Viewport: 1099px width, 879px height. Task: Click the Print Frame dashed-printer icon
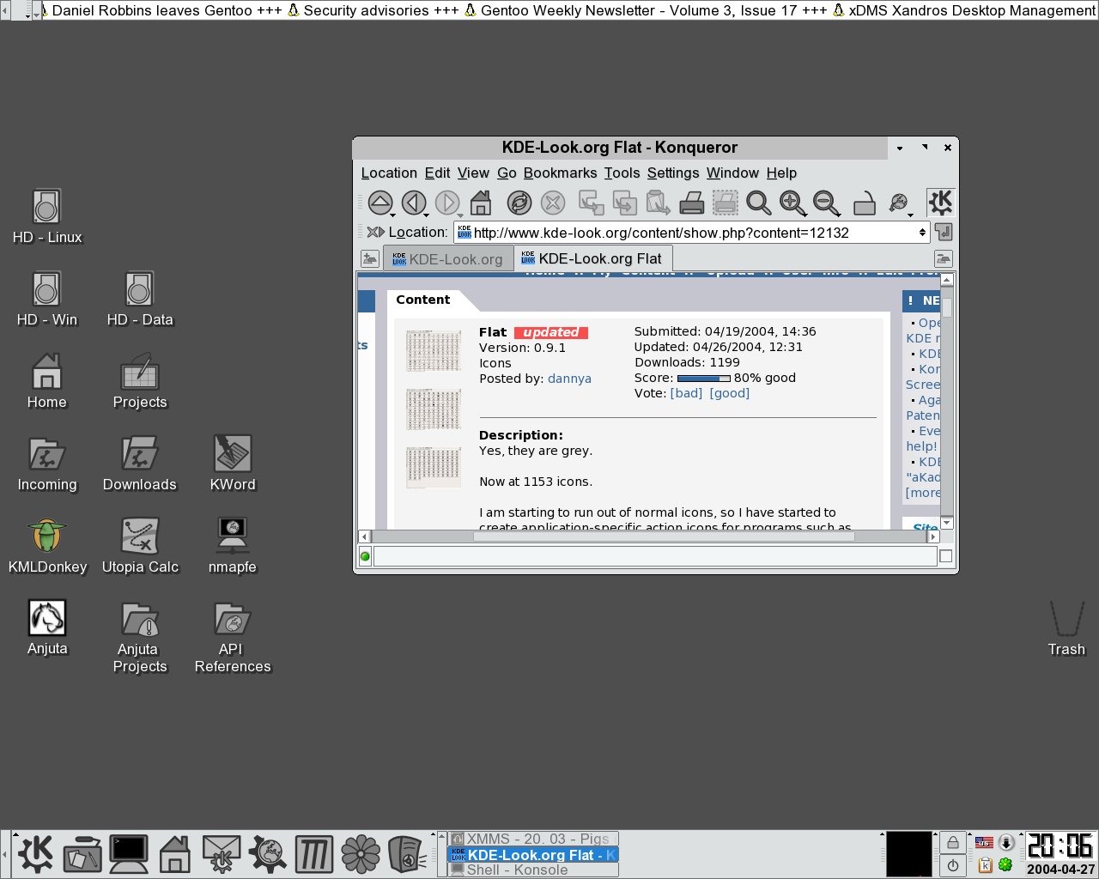click(726, 203)
